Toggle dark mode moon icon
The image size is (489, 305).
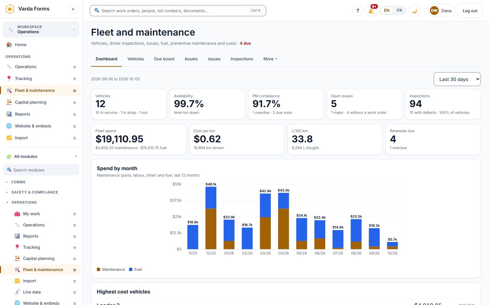tap(415, 11)
